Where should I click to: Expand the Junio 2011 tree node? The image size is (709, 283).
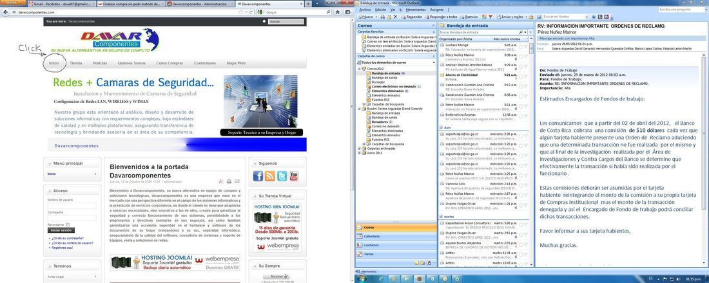tap(360, 152)
